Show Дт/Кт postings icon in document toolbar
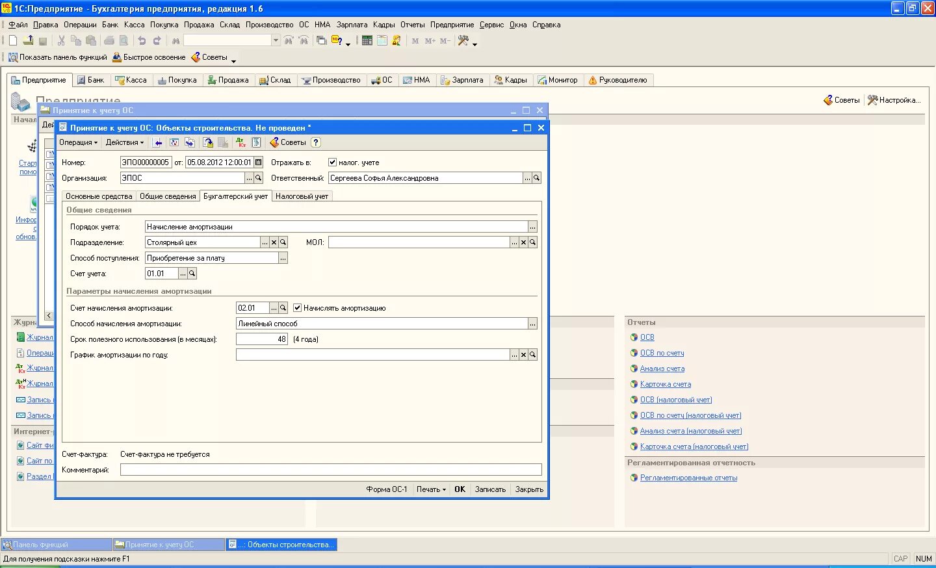The height and width of the screenshot is (568, 936). [240, 142]
